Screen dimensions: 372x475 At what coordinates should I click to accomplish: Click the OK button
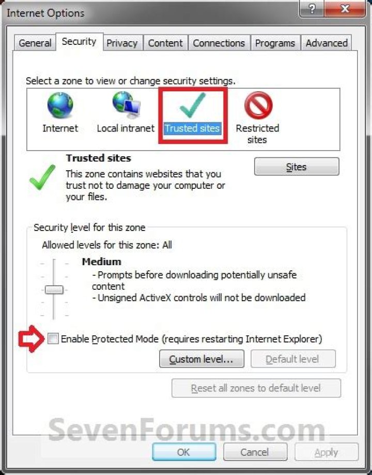click(184, 452)
